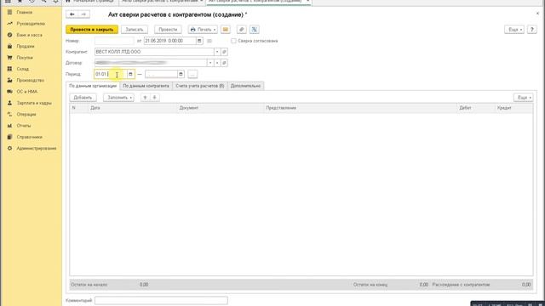Viewport: 545px width, 306px height.
Task: Click the Дебет column header
Action: [465, 108]
